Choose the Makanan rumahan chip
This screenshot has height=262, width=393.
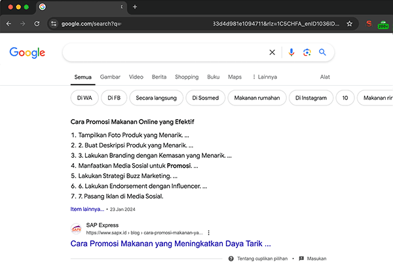(257, 98)
